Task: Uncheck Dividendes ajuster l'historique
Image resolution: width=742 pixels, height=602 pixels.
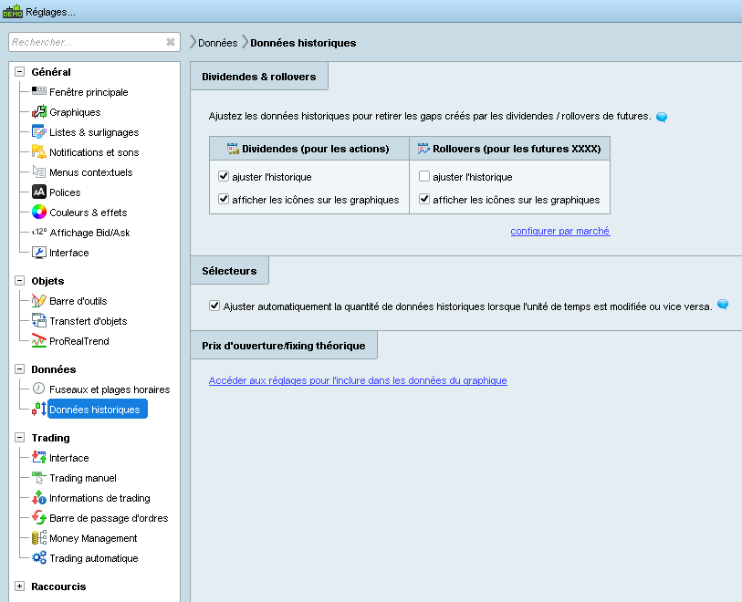Action: click(224, 176)
